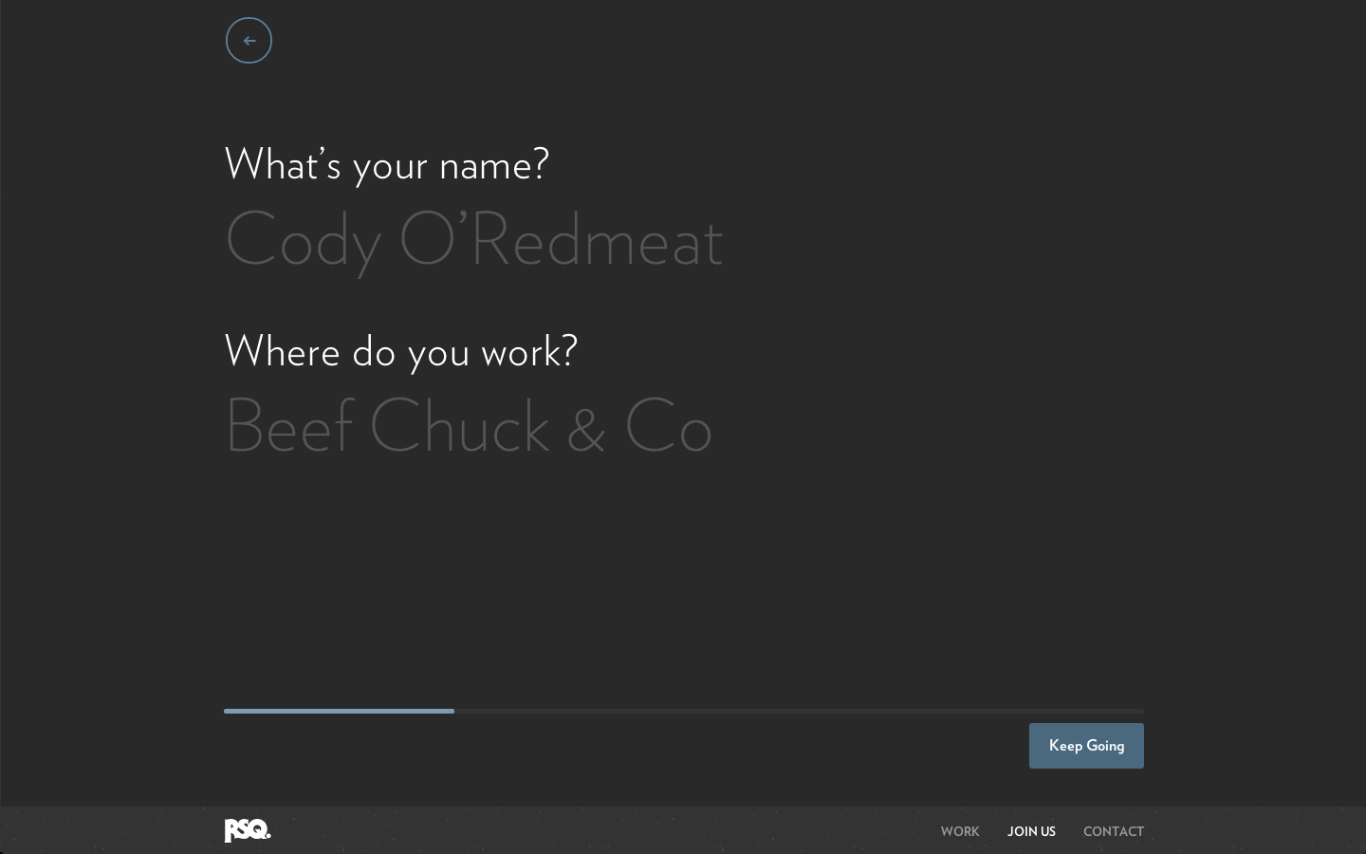Viewport: 1366px width, 854px height.
Task: Click the filled portion of the progress indicator
Action: 339,711
